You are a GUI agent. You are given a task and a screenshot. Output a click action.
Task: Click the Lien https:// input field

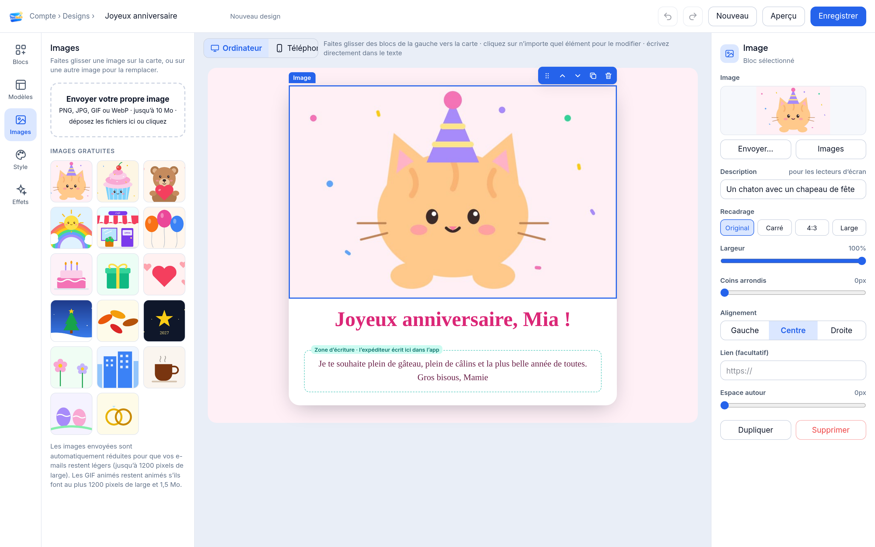tap(793, 370)
